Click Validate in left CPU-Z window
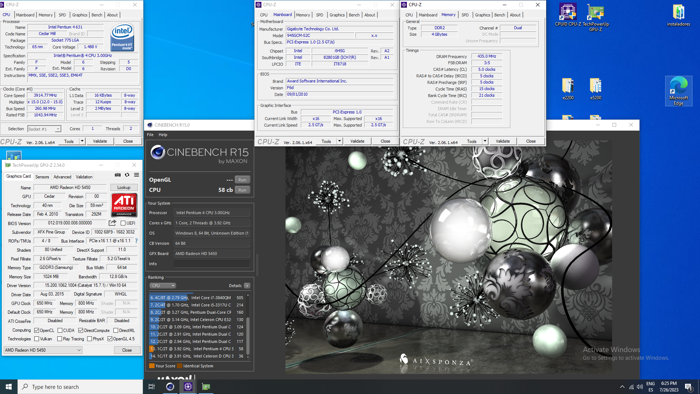Viewport: 700px width, 394px height. click(100, 141)
